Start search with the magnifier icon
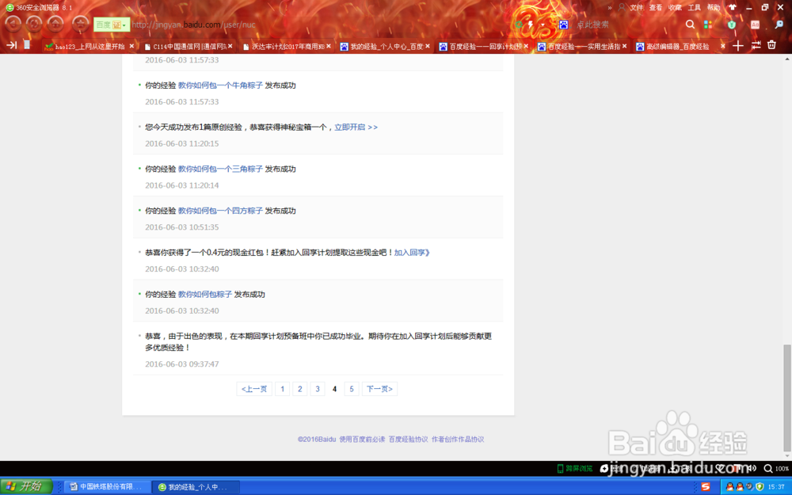792x495 pixels. (690, 25)
